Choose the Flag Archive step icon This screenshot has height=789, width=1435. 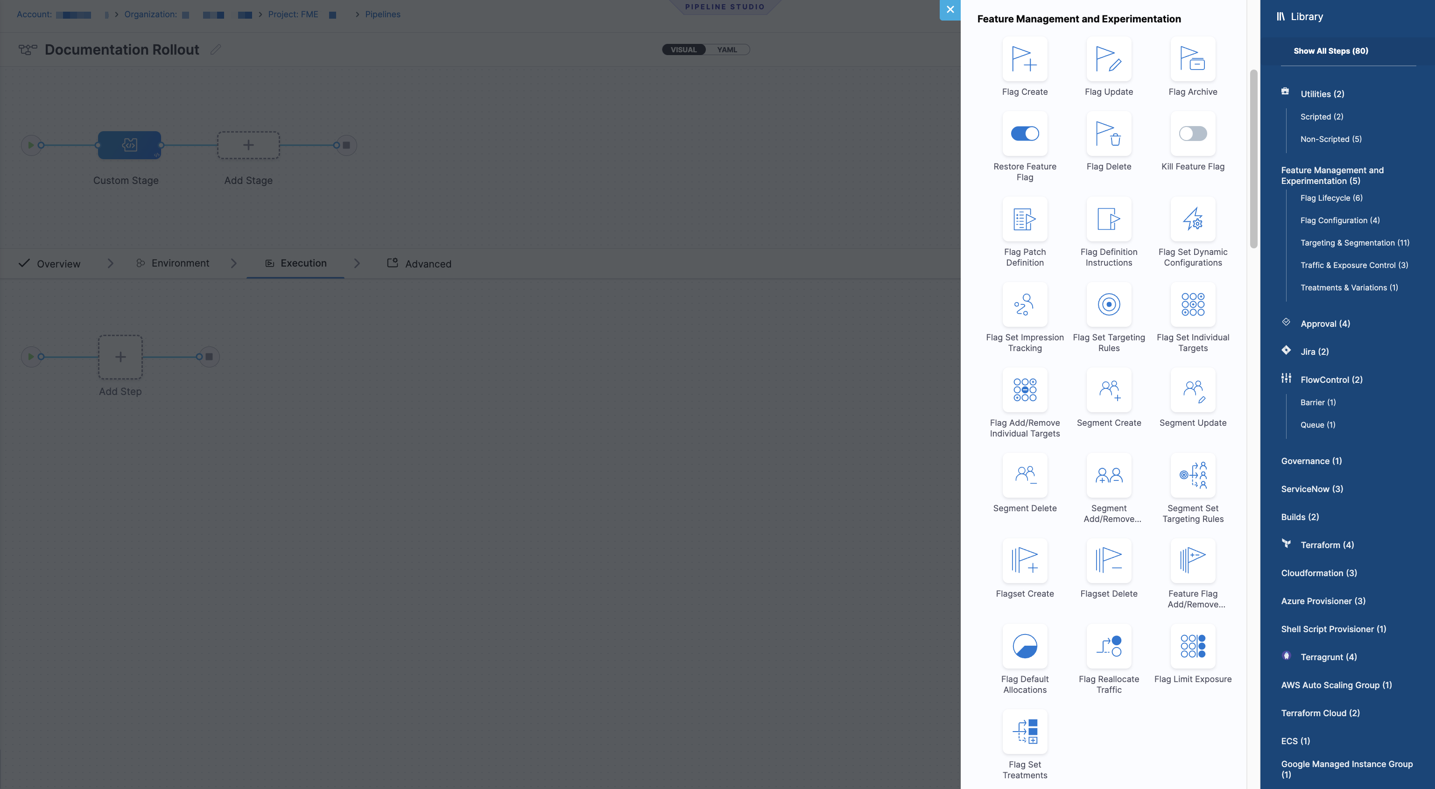coord(1193,58)
